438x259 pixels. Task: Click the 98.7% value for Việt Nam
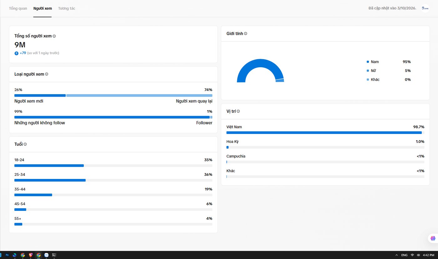[x=419, y=127]
